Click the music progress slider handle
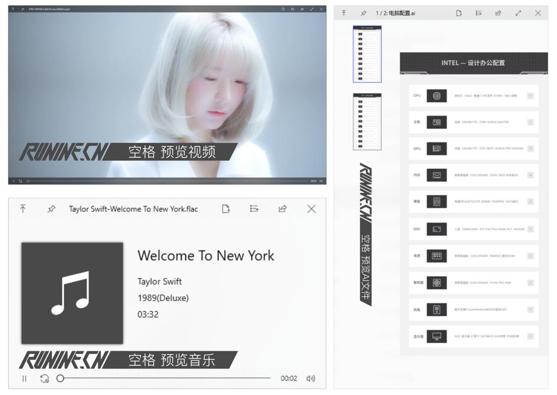Image resolution: width=557 pixels, height=395 pixels. 61,377
